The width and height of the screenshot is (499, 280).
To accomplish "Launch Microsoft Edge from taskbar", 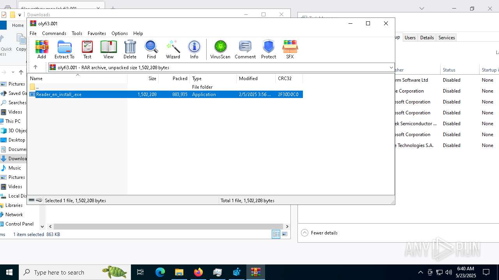I will coord(160,272).
